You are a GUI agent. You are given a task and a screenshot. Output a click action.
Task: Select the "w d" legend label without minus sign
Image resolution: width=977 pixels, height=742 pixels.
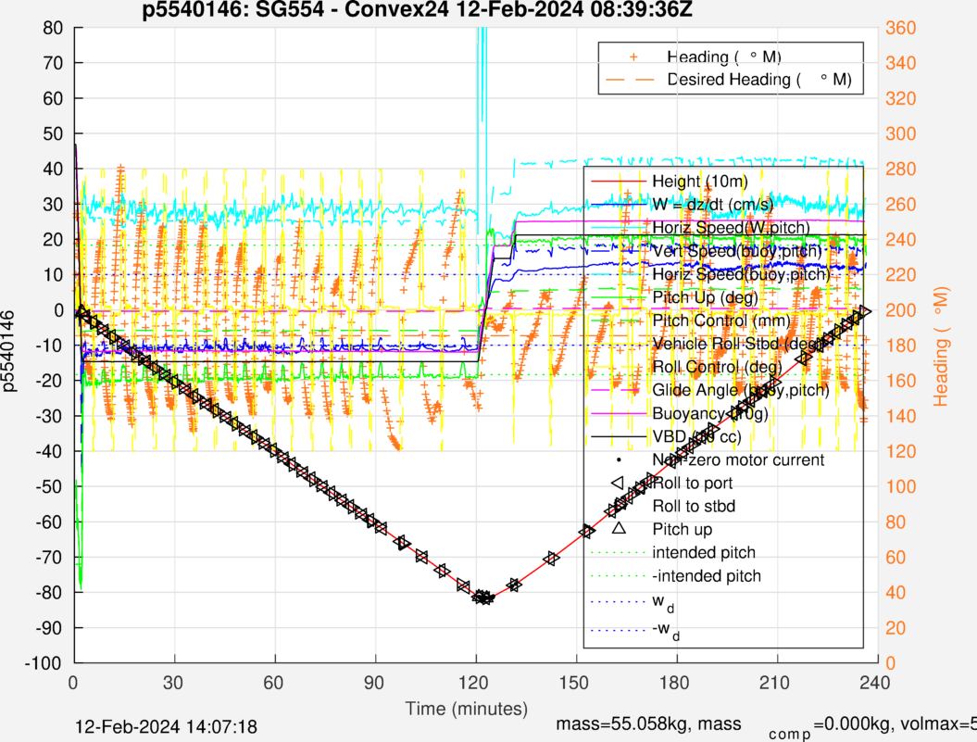coord(663,602)
